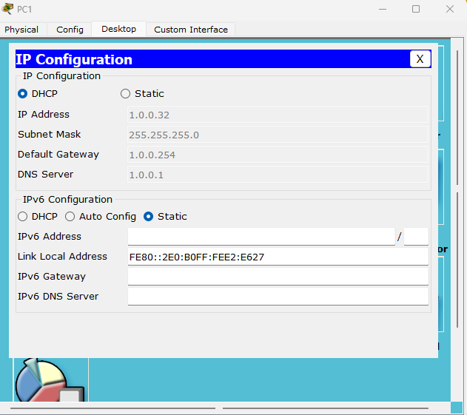Click the IP Address field showing 1.0.0.32
467x415 pixels.
point(278,115)
